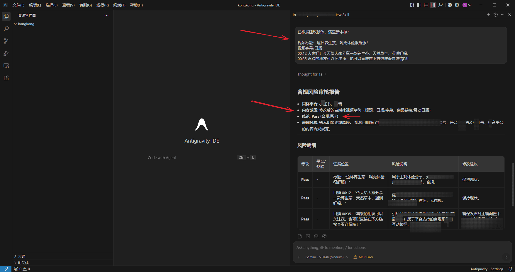Image resolution: width=515 pixels, height=272 pixels.
Task: Open the Explorer view in the activity bar
Action: click(x=6, y=16)
